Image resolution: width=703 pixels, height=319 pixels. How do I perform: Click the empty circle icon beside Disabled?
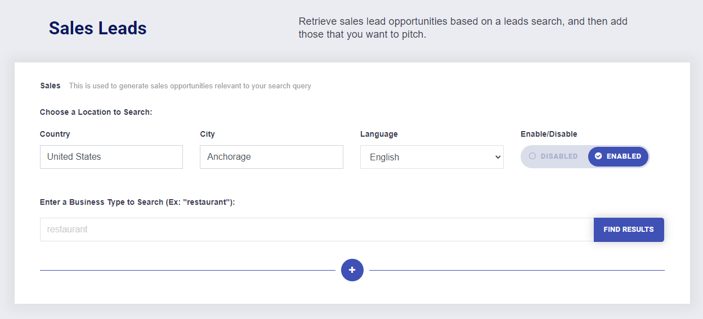(532, 156)
